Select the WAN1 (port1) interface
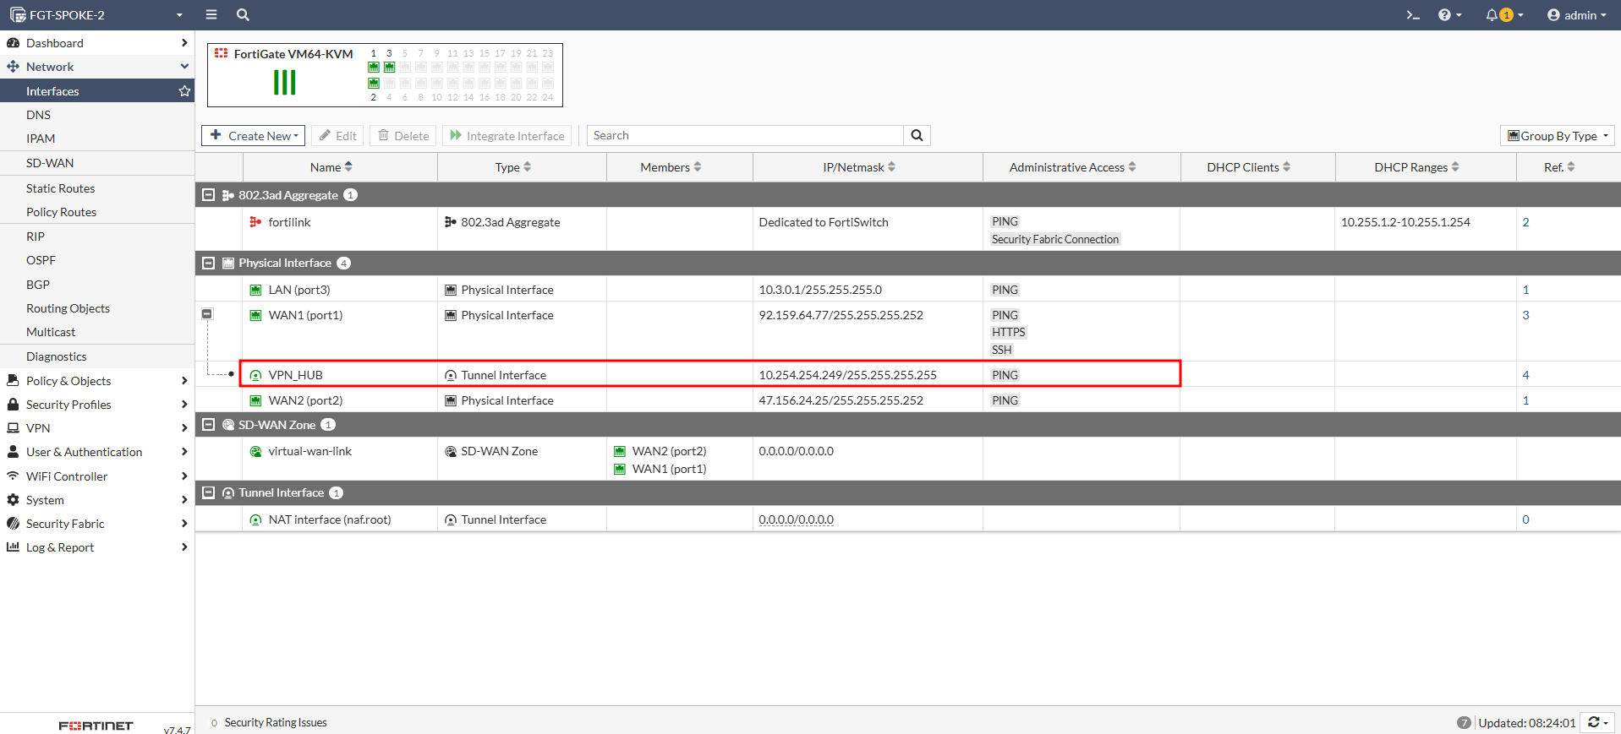Viewport: 1621px width, 734px height. click(x=907, y=331)
